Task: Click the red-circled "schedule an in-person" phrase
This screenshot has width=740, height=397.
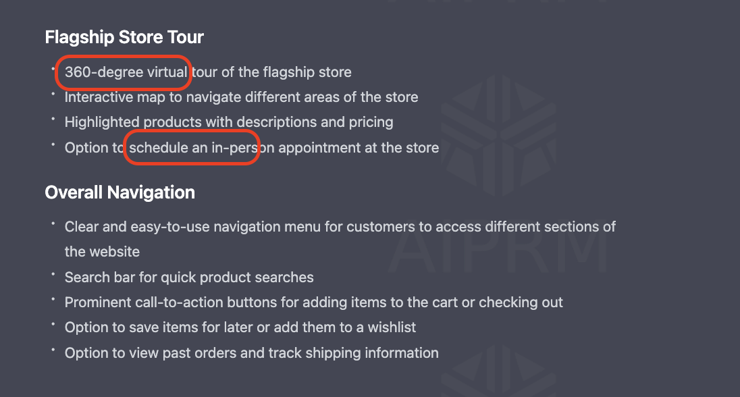Action: tap(192, 147)
